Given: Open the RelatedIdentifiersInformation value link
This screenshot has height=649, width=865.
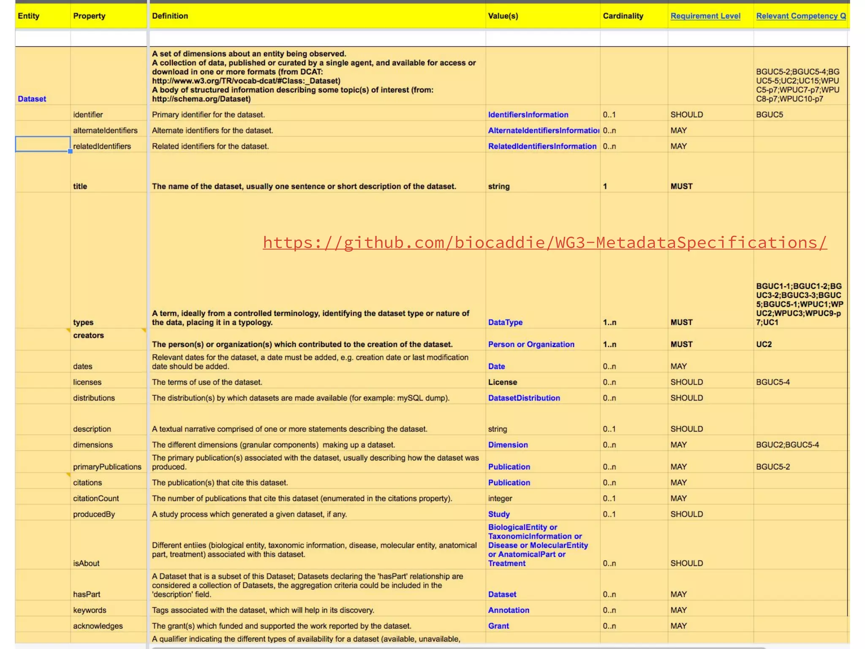Looking at the screenshot, I should 542,146.
